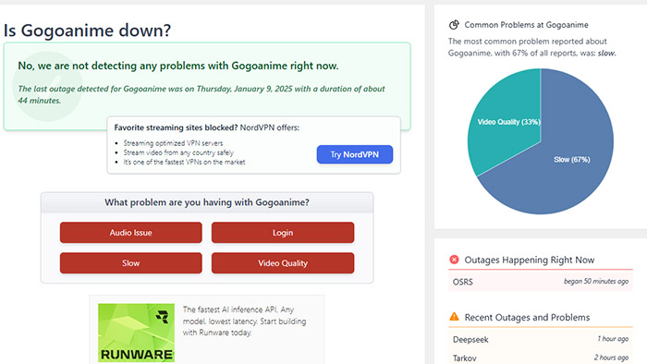Click the Try NordVPN button
Viewport: 647px width, 364px height.
(354, 154)
